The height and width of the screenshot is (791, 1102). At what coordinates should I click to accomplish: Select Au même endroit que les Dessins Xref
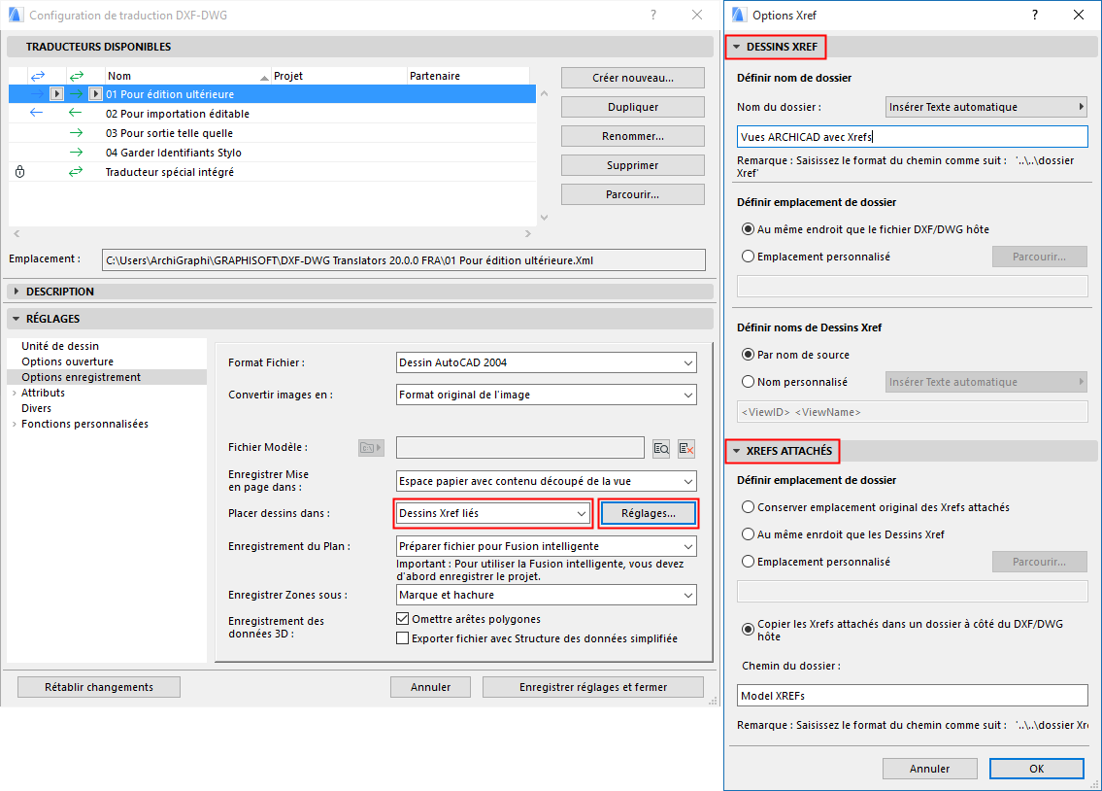[749, 534]
